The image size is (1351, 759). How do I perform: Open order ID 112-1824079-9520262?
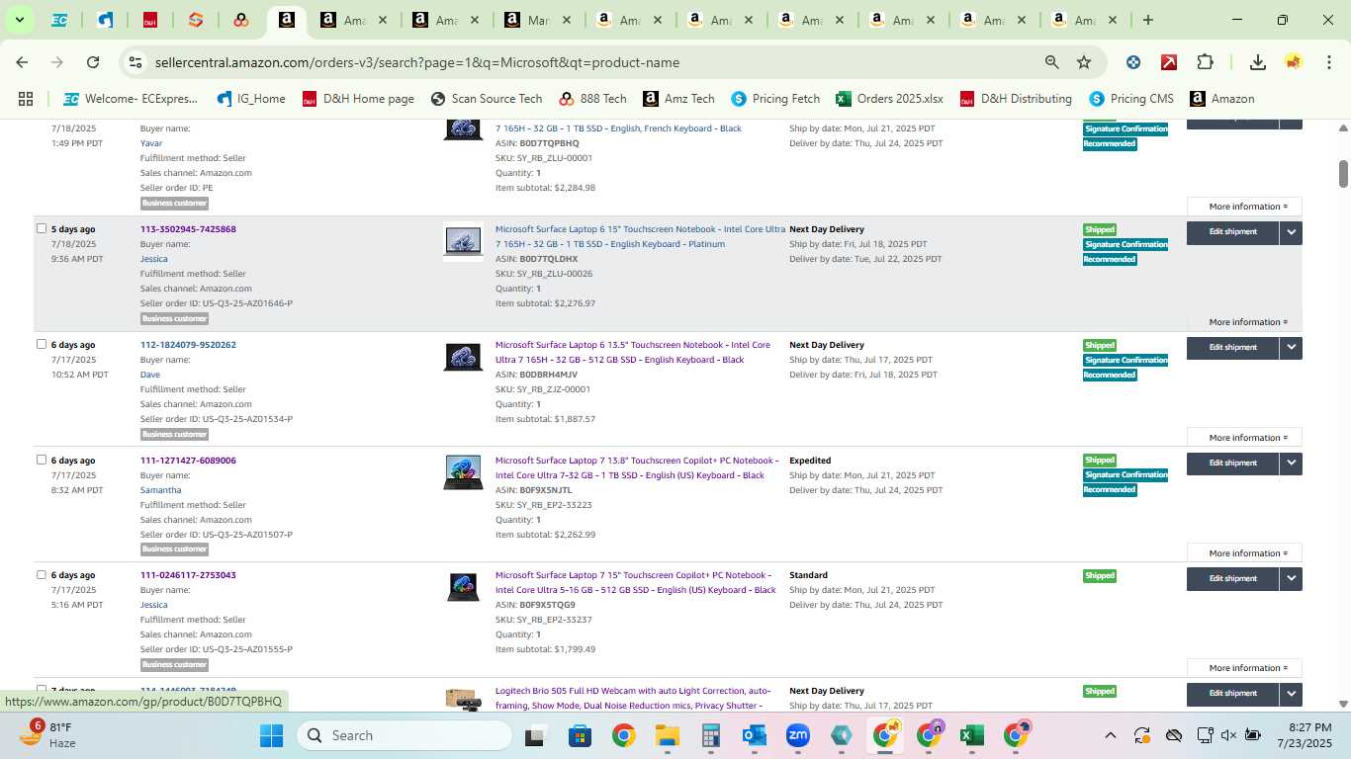[x=188, y=345]
